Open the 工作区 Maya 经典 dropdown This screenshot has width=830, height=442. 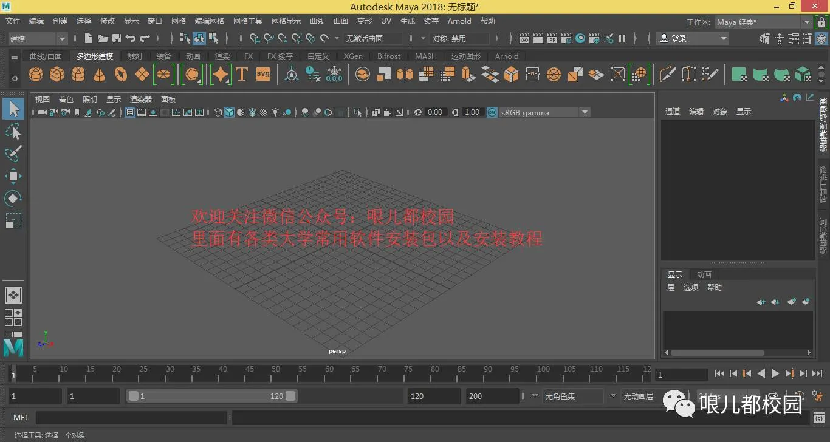[763, 22]
